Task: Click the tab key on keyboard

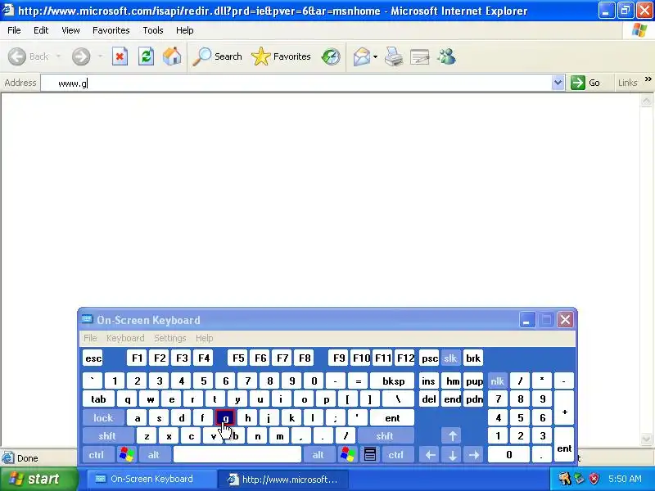Action: [98, 399]
